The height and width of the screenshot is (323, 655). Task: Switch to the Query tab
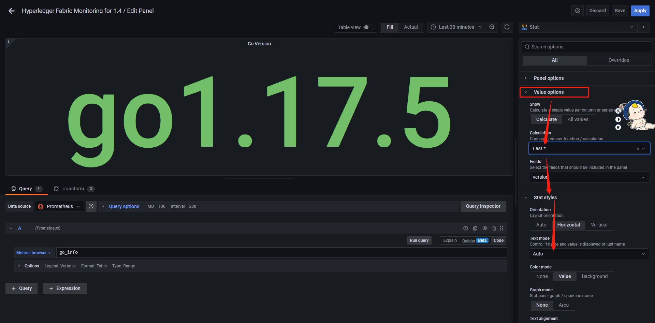pyautogui.click(x=27, y=189)
